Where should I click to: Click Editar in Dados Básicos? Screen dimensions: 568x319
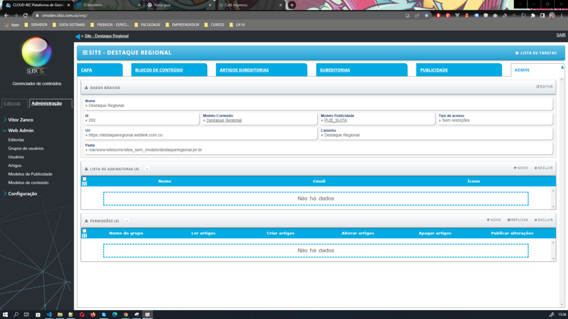click(545, 87)
